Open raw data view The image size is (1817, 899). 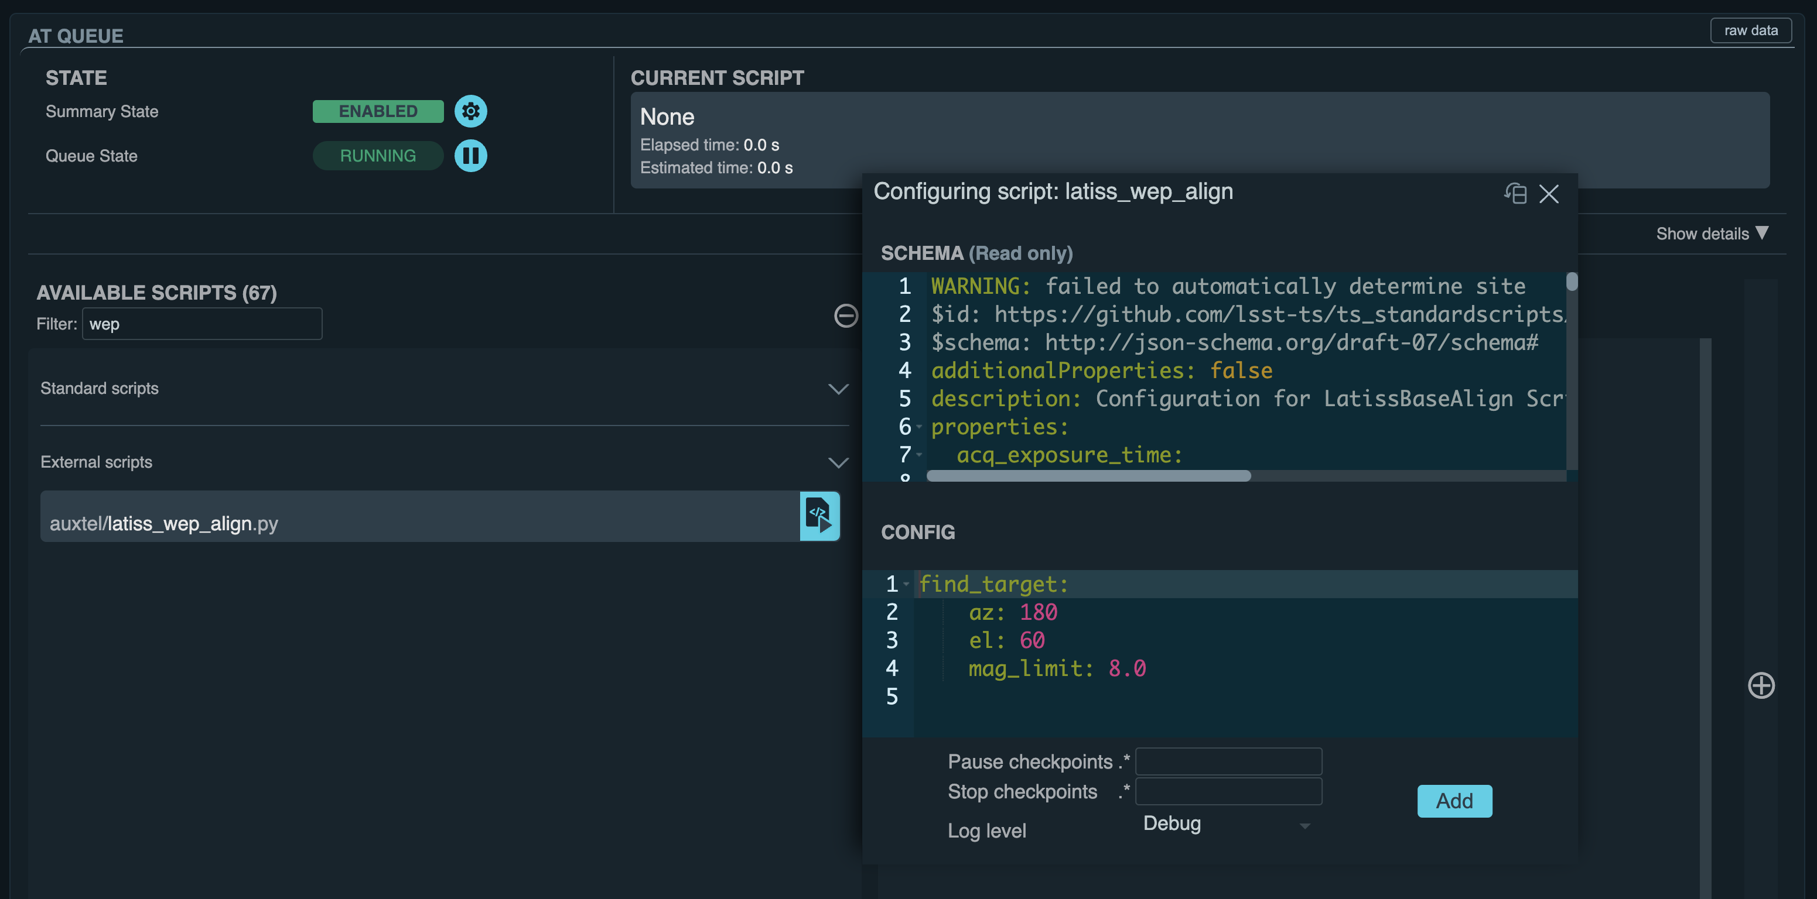click(x=1751, y=30)
